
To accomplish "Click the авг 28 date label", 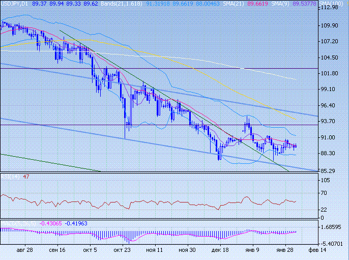I will pos(25,251).
